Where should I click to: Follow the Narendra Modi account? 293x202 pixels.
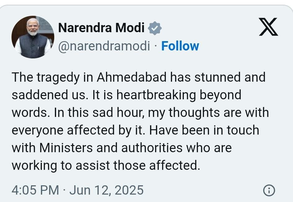(x=180, y=46)
